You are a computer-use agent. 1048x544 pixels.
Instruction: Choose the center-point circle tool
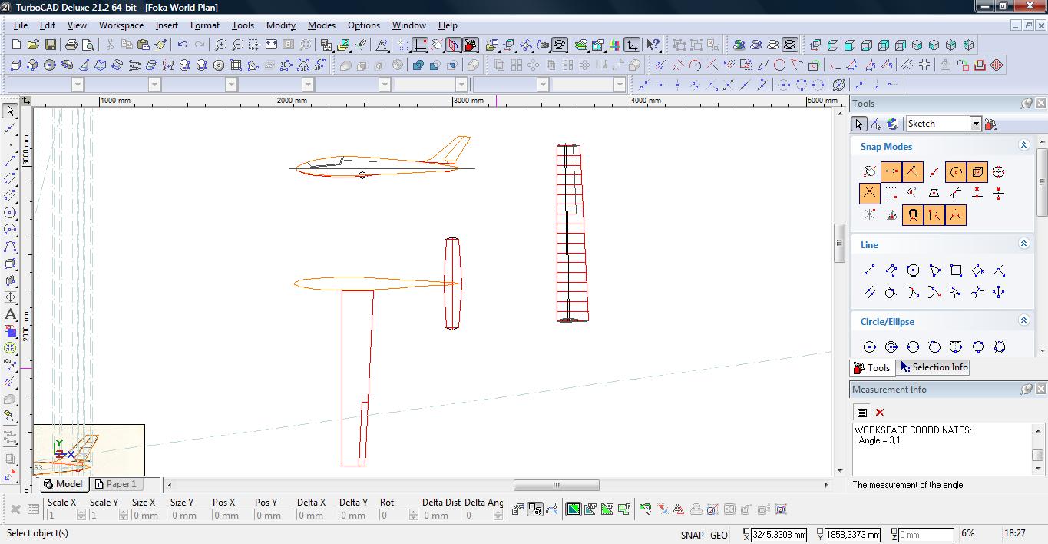click(869, 347)
